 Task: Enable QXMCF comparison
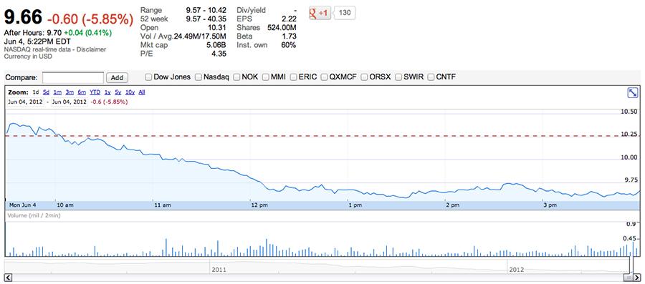[x=325, y=77]
